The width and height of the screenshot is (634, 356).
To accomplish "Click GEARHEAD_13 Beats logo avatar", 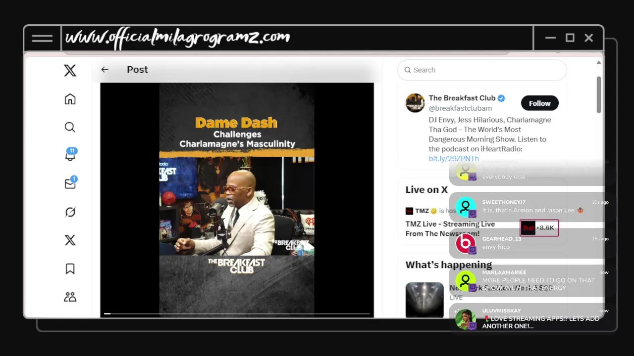I will [466, 244].
